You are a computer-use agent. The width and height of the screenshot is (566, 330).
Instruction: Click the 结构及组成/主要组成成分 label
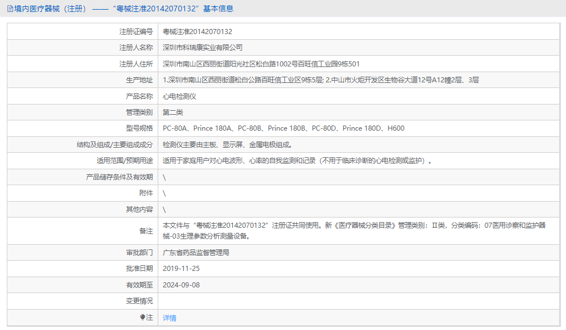coord(115,145)
